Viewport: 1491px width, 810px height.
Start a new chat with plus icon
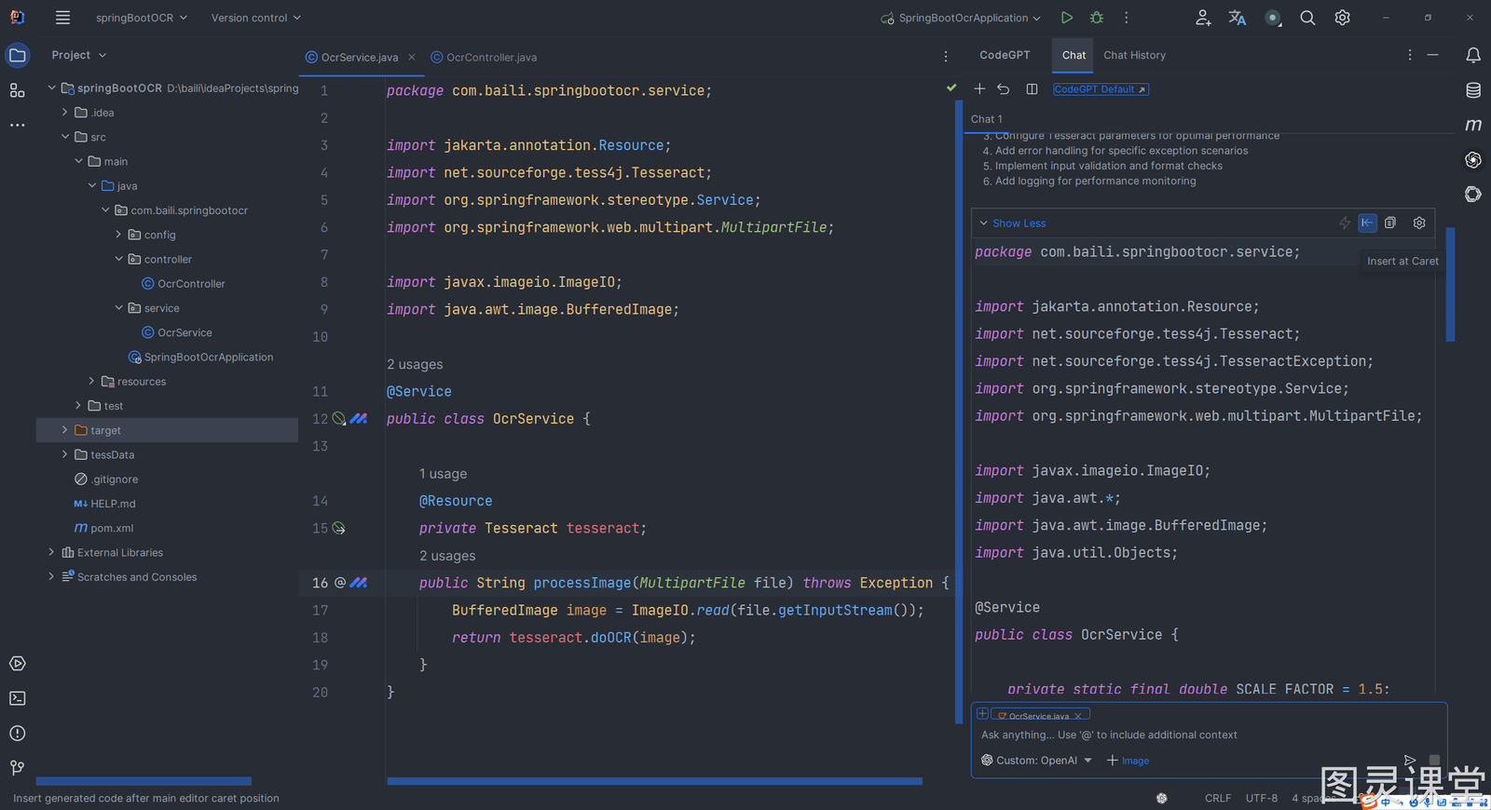(979, 89)
